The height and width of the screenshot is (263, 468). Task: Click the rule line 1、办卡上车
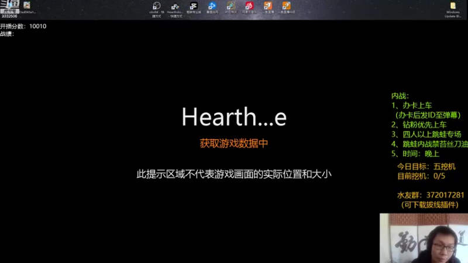[412, 105]
